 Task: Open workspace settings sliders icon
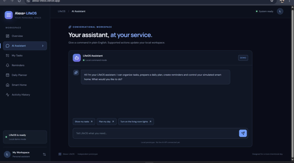tap(45, 154)
